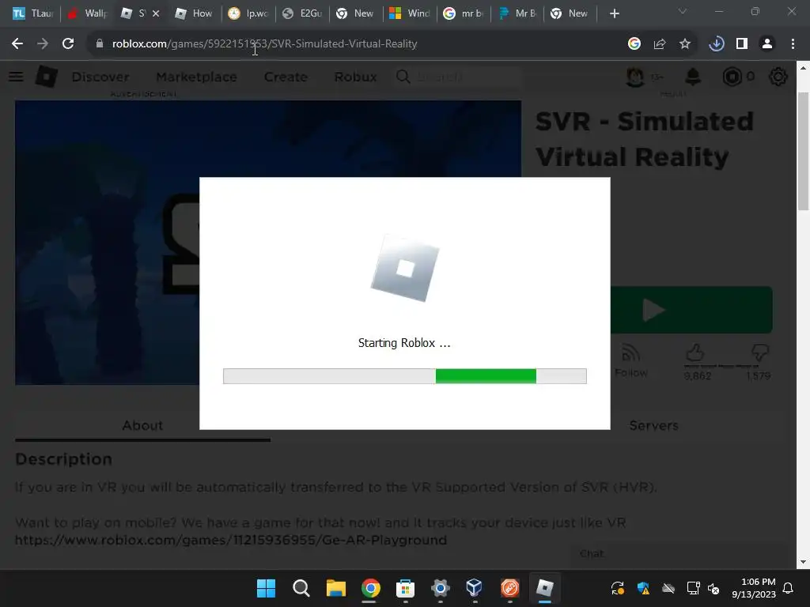Reload the Roblox page
Screen dimensions: 810x607
(x=68, y=44)
